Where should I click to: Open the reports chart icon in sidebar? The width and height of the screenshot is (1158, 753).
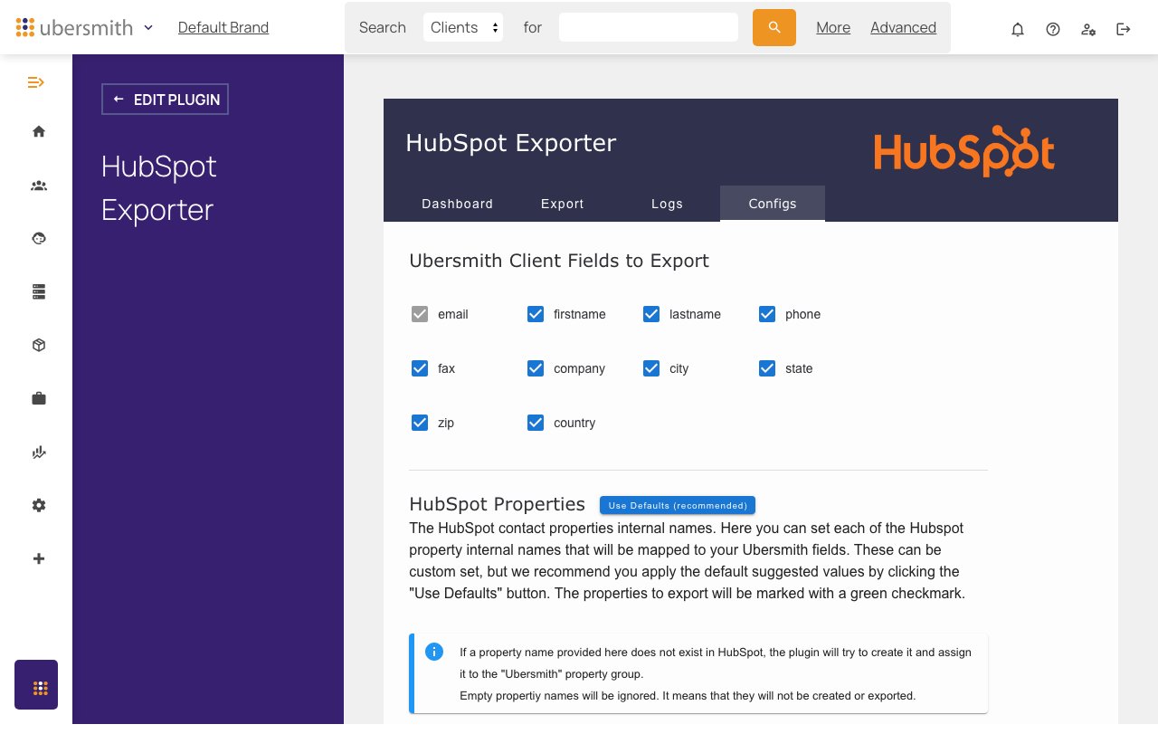[x=38, y=452]
